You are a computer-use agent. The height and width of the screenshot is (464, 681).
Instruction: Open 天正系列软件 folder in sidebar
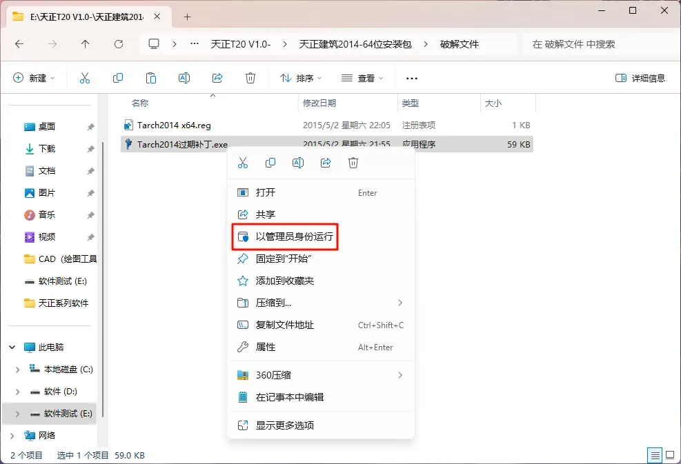point(56,303)
